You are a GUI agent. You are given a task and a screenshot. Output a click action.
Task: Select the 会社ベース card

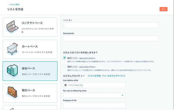pyautogui.click(x=30, y=71)
